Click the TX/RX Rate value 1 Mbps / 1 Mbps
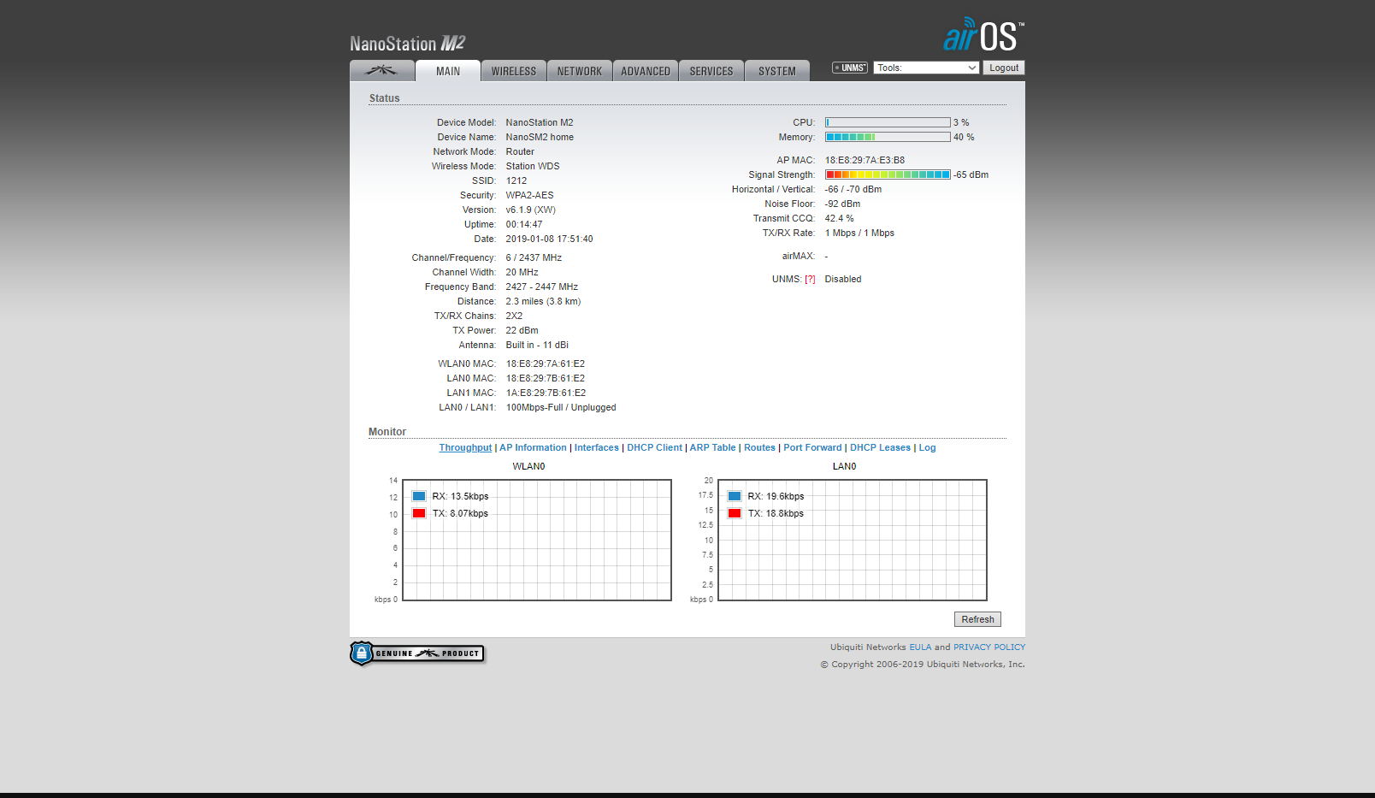Image resolution: width=1375 pixels, height=798 pixels. pos(859,233)
